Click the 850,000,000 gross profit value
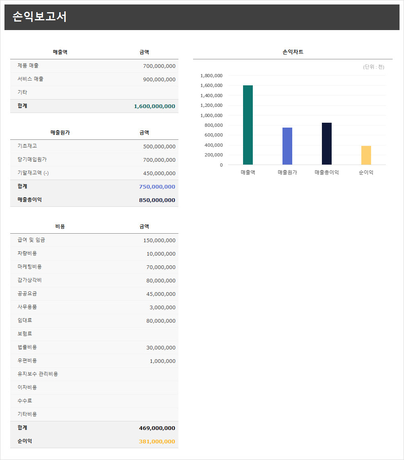404x460 pixels. (x=157, y=200)
